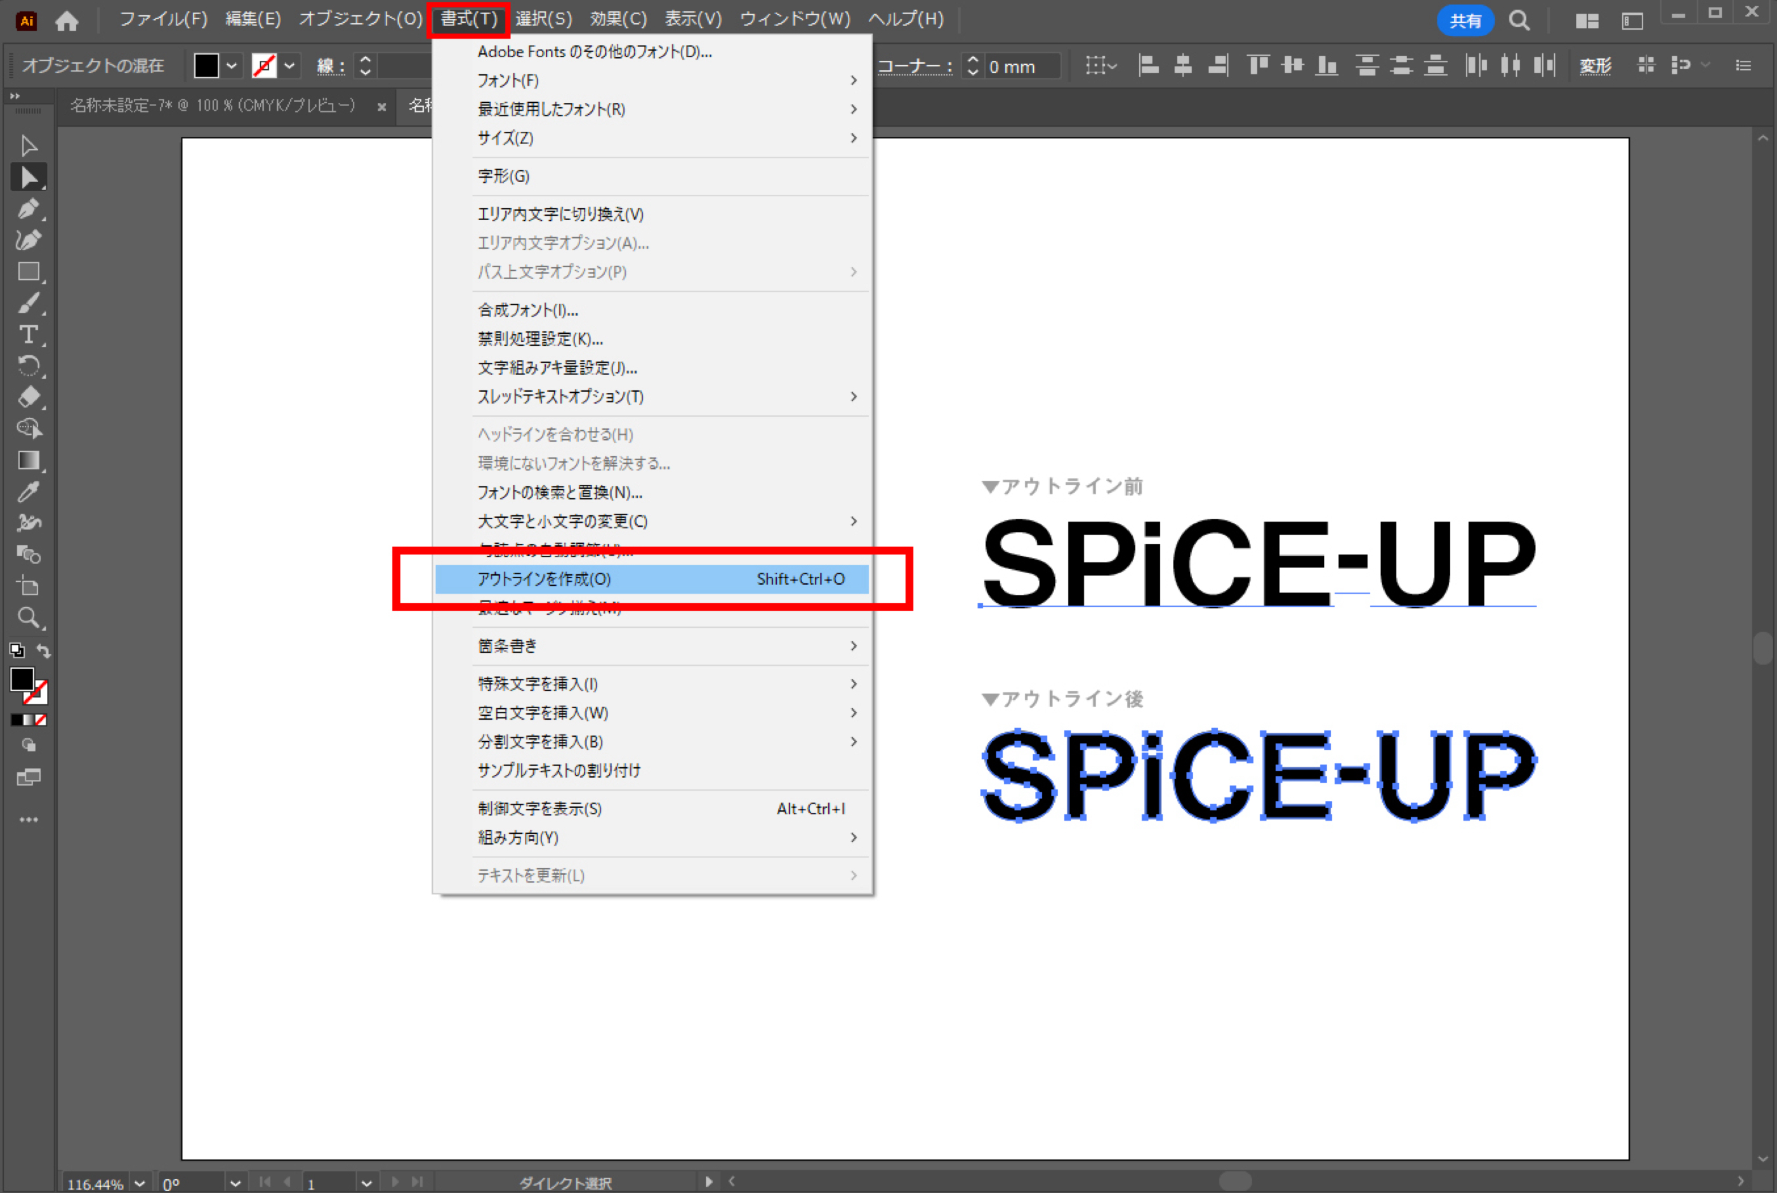Select the Zoom tool magnifier
The height and width of the screenshot is (1193, 1777).
(x=29, y=618)
